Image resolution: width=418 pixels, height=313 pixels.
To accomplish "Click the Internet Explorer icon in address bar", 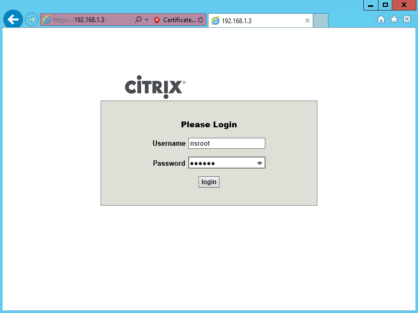I will point(46,19).
